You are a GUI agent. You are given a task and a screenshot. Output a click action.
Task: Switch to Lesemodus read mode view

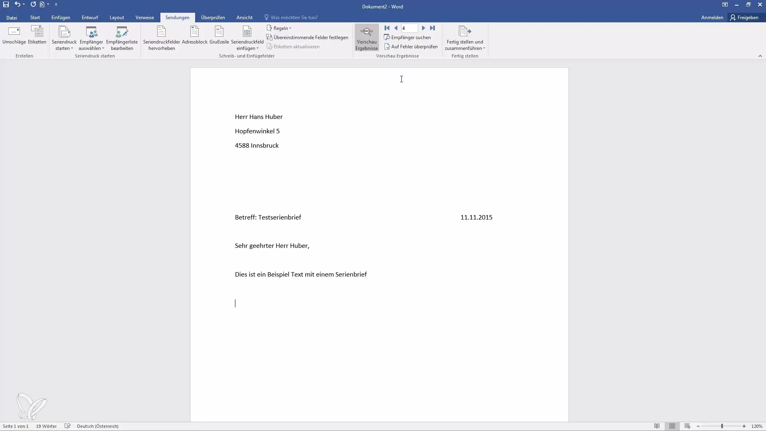(657, 426)
